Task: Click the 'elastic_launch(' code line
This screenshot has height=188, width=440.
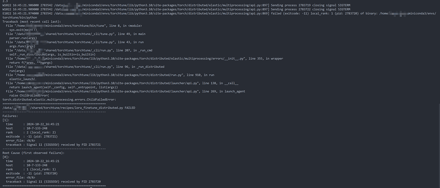Action: [23, 79]
